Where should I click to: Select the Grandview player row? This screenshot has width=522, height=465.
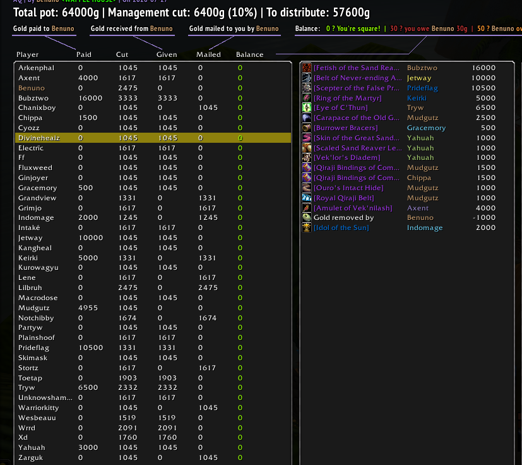pos(153,198)
